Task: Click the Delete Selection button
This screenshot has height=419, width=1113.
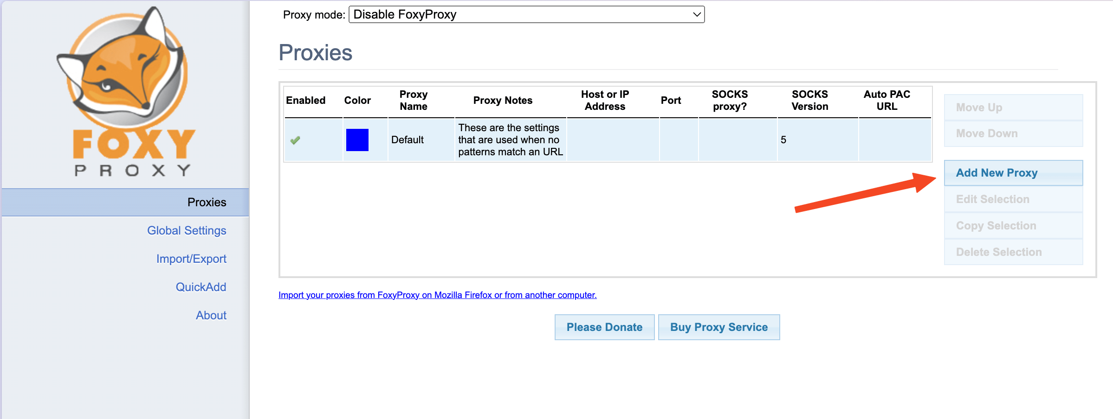Action: pyautogui.click(x=1013, y=252)
